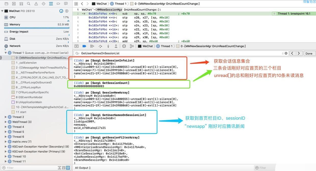Open the Source Control navigator icon
The height and width of the screenshot is (171, 316).
14,4
